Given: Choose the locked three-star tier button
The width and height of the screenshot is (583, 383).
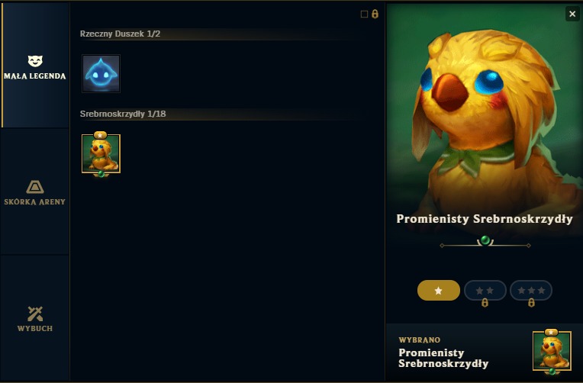Looking at the screenshot, I should click(x=531, y=291).
